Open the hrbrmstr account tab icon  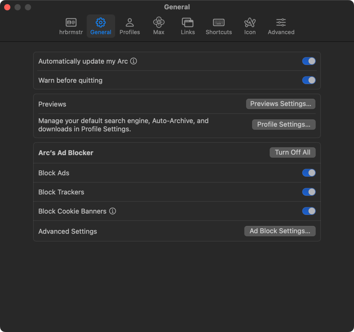click(71, 23)
